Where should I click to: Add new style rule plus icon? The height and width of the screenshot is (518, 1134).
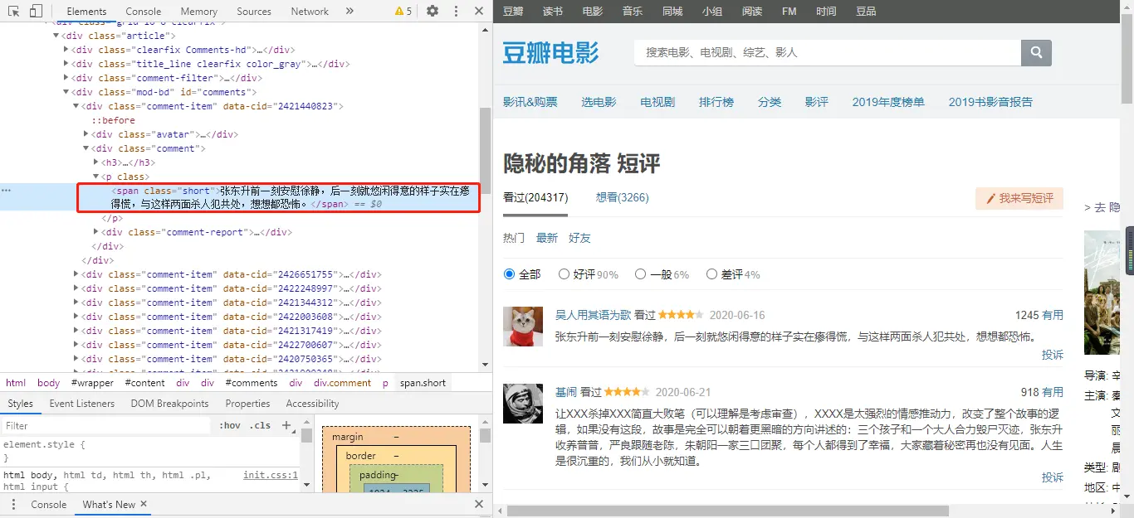(x=286, y=425)
